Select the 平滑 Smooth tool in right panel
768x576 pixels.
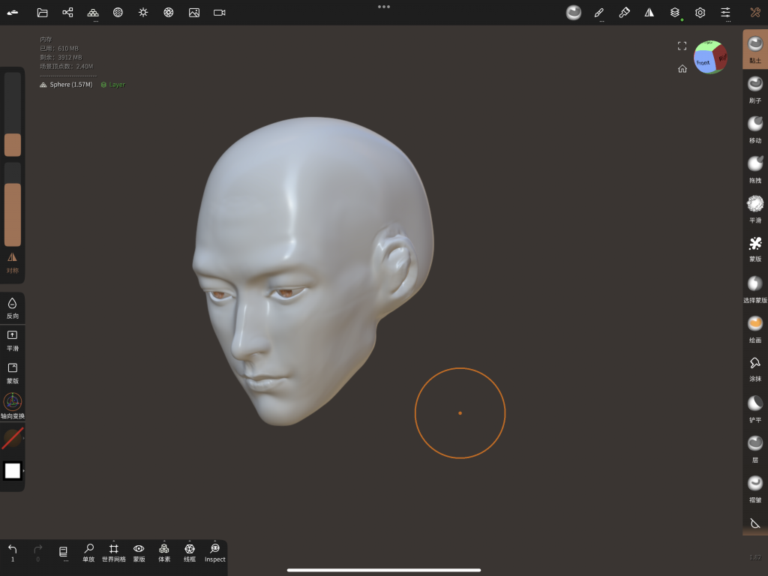pos(754,209)
